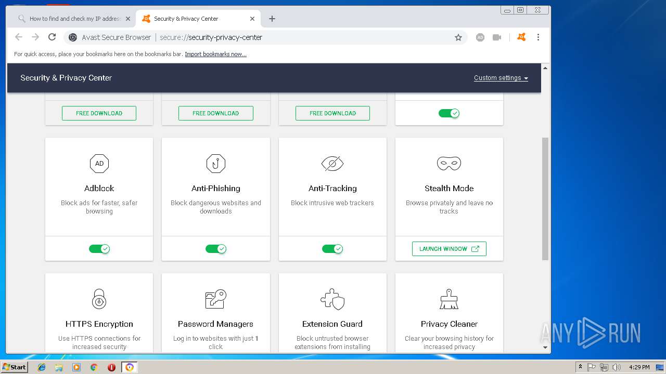This screenshot has width=666, height=374.
Task: Open File Explorer folder from the taskbar
Action: point(59,367)
